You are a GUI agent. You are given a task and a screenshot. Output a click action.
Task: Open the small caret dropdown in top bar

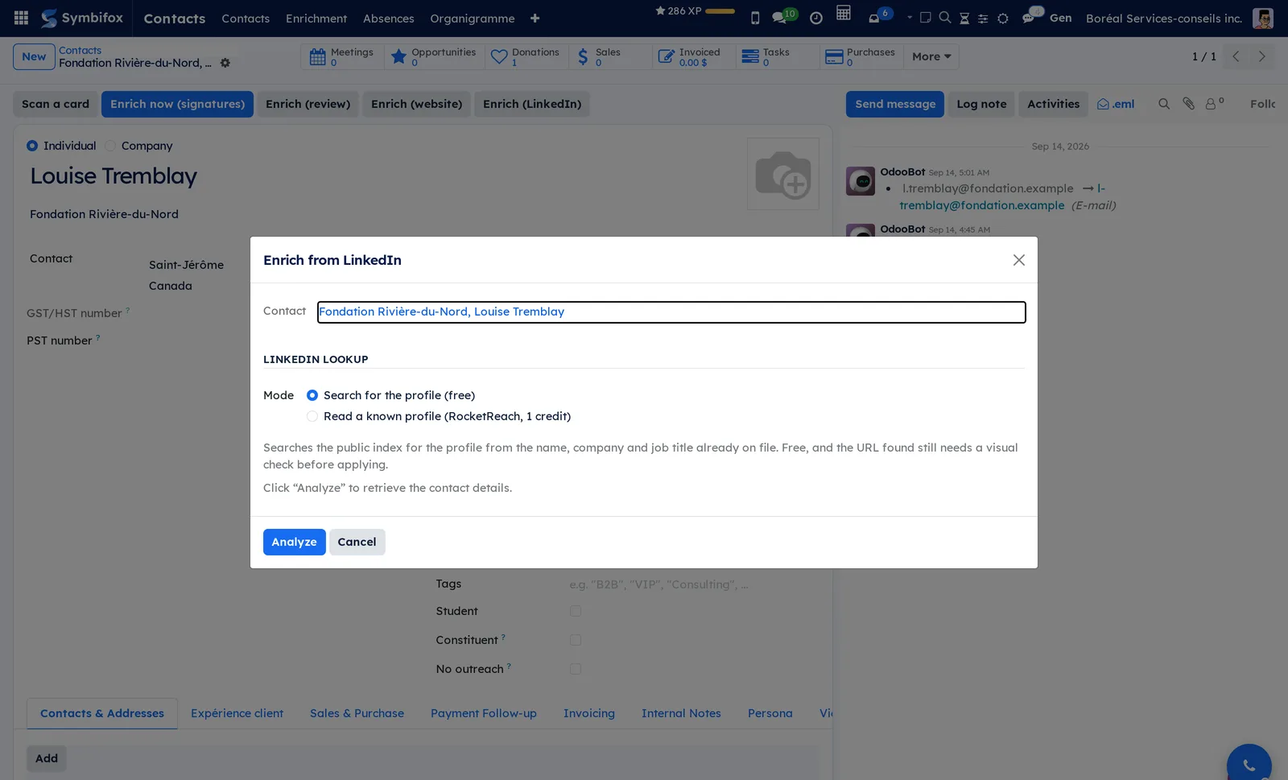point(910,17)
